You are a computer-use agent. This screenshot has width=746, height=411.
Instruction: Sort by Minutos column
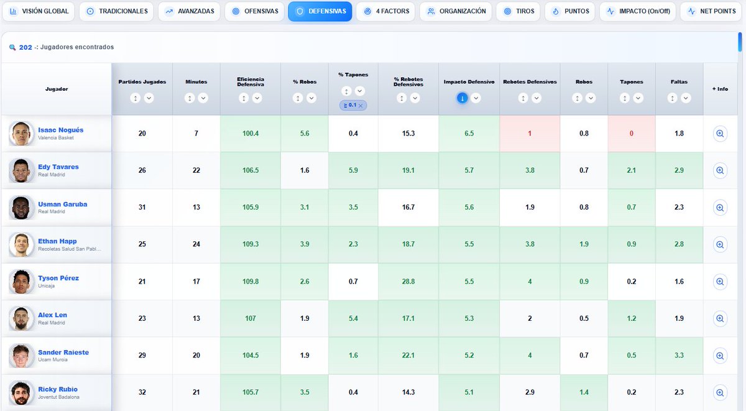point(190,98)
